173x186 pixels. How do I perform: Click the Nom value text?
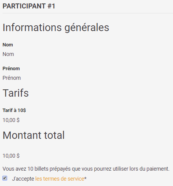click(x=8, y=54)
